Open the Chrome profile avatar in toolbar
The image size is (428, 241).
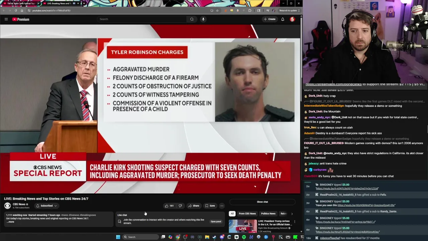click(274, 10)
